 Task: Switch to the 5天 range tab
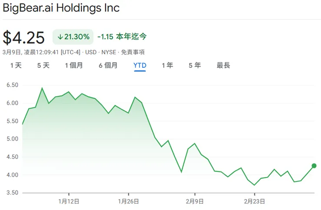click(43, 66)
